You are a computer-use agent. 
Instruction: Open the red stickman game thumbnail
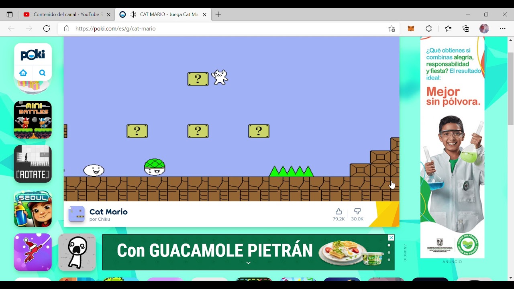[33, 252]
